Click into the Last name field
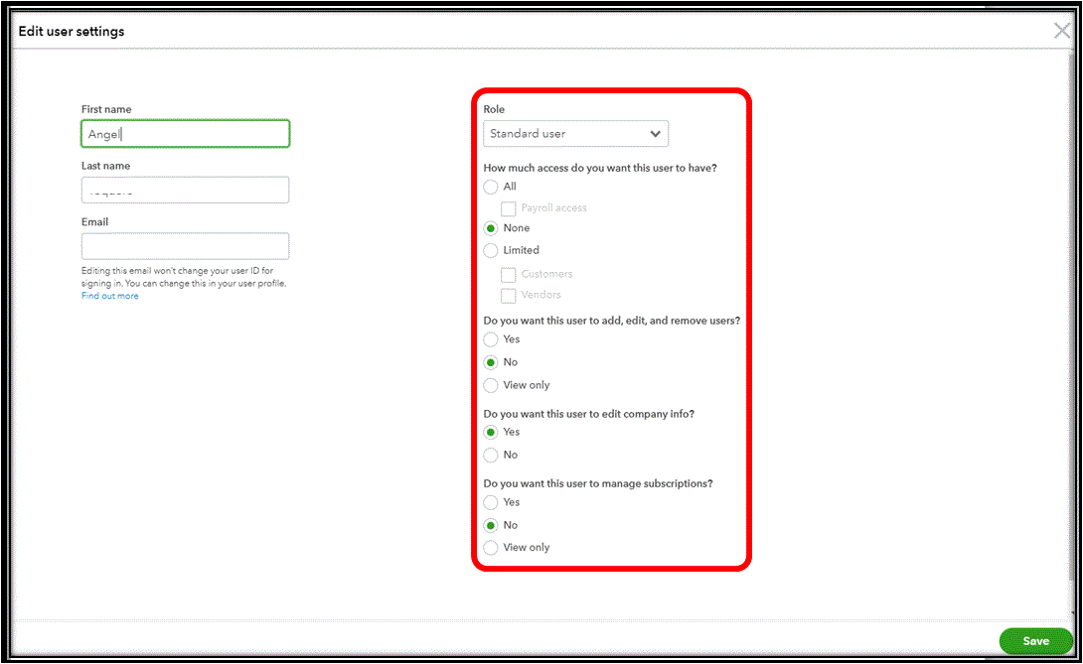The height and width of the screenshot is (664, 1083). click(x=185, y=190)
